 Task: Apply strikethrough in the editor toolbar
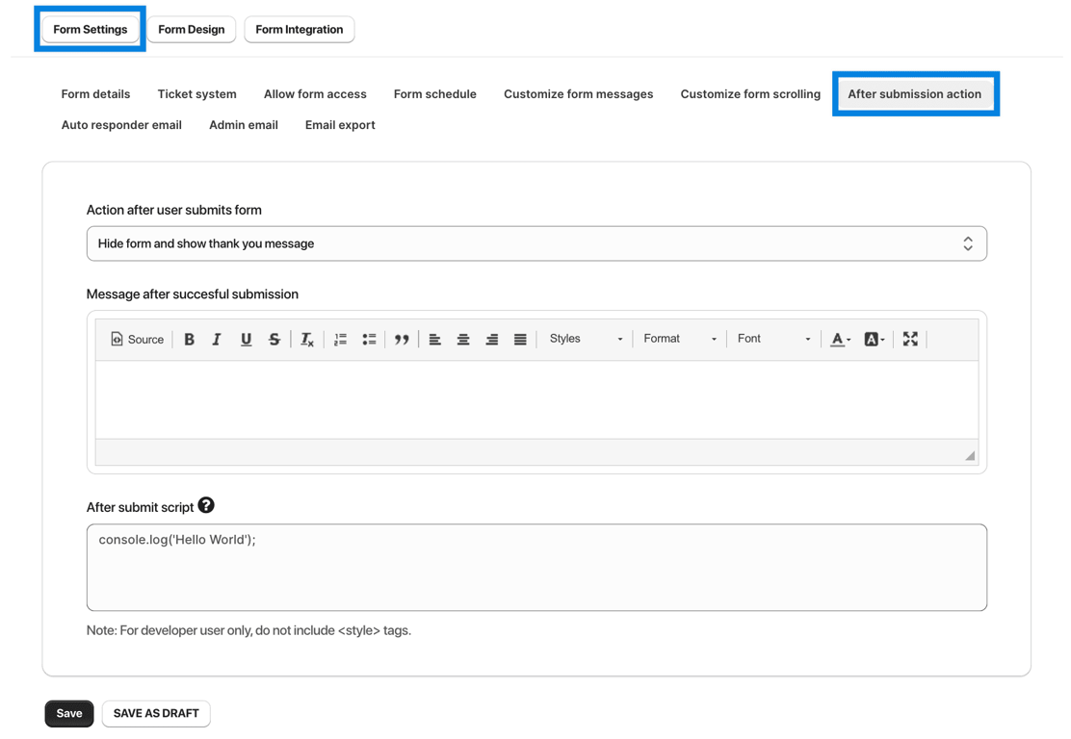(x=274, y=339)
